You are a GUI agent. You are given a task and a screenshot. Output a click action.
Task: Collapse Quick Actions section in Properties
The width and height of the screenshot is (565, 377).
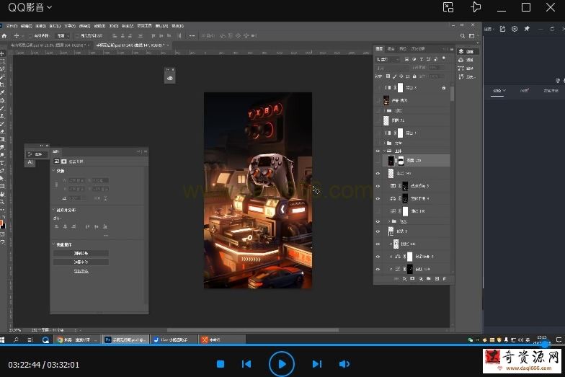(x=53, y=244)
